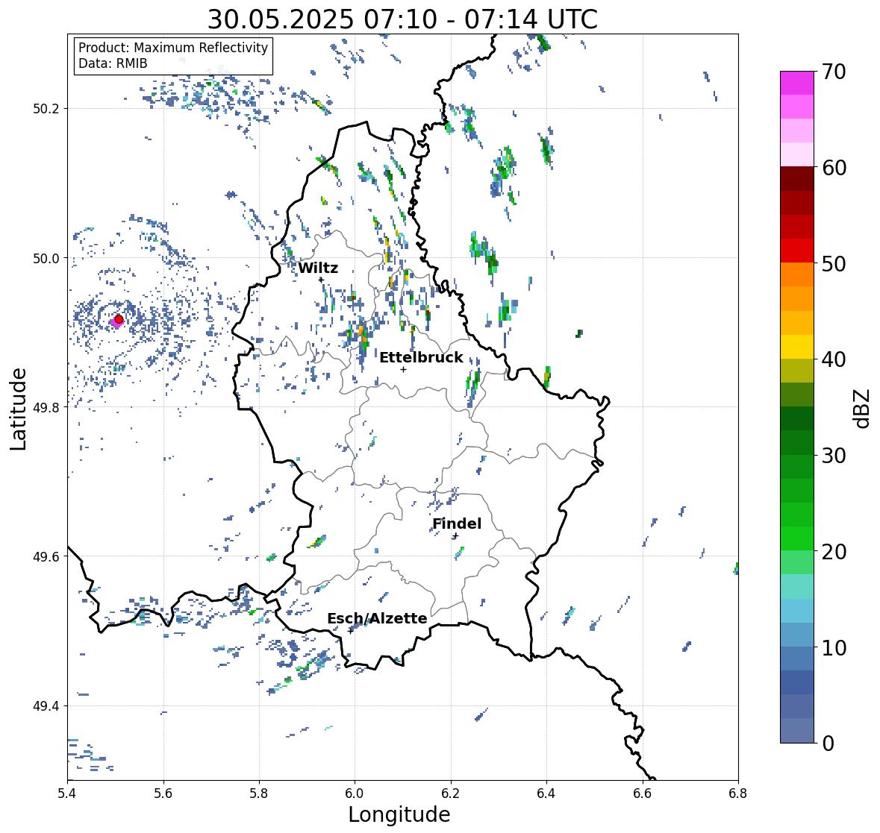The height and width of the screenshot is (833, 880).
Task: Click the 60 value on the colorbar
Action: 834,168
